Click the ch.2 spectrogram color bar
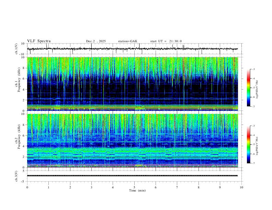 point(249,144)
